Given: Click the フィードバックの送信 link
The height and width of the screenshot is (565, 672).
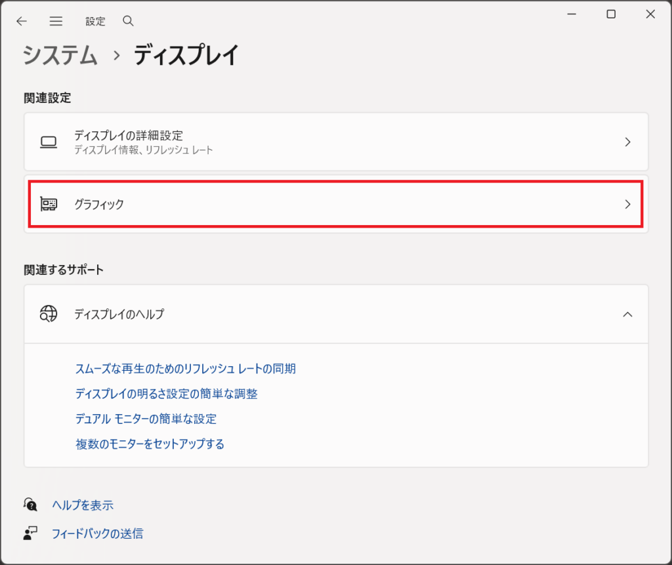Looking at the screenshot, I should 97,534.
